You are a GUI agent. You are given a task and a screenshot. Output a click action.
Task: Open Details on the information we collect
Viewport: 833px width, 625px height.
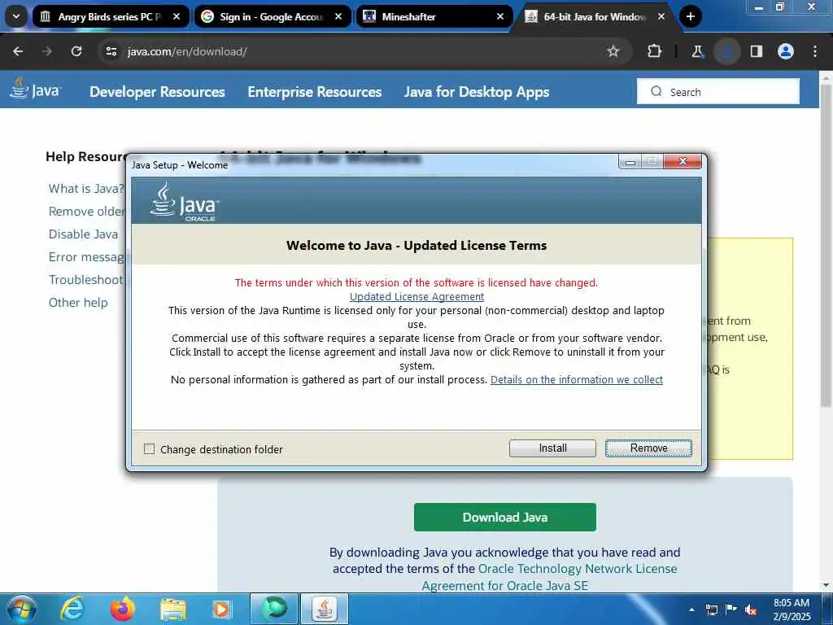point(577,379)
